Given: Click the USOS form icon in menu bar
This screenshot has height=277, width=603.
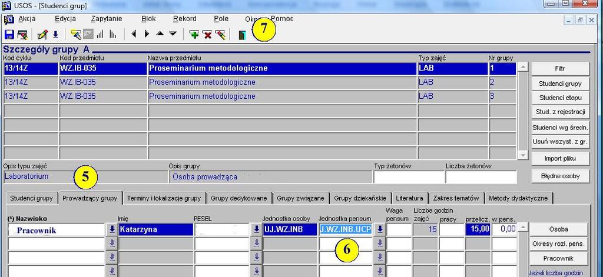Looking at the screenshot, I should tap(9, 19).
